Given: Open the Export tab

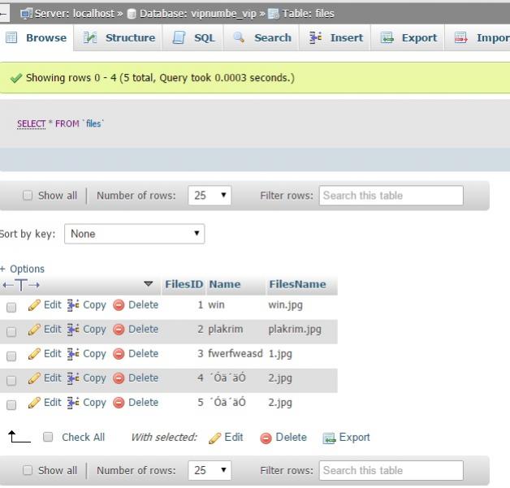Looking at the screenshot, I should [410, 38].
